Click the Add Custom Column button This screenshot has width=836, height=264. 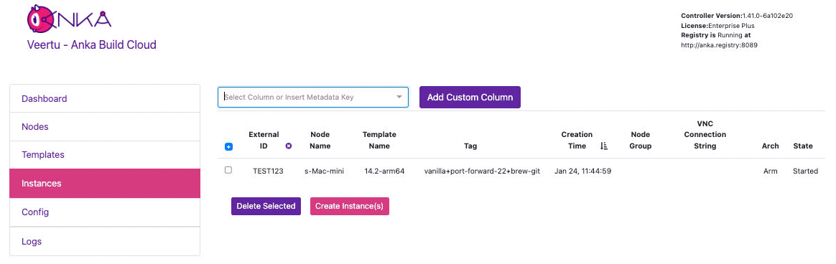[470, 98]
